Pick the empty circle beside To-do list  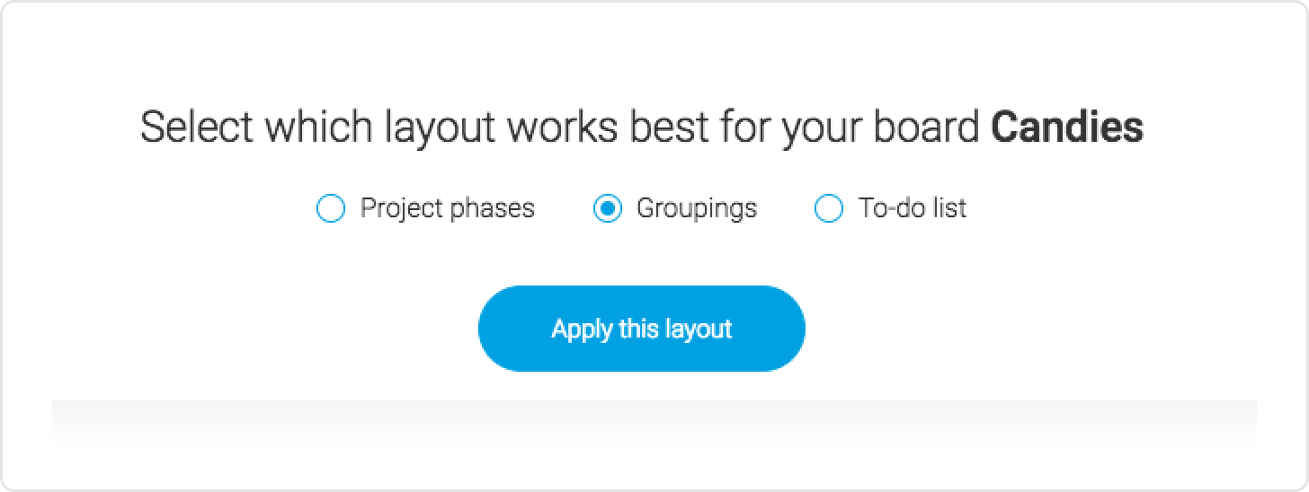(828, 209)
